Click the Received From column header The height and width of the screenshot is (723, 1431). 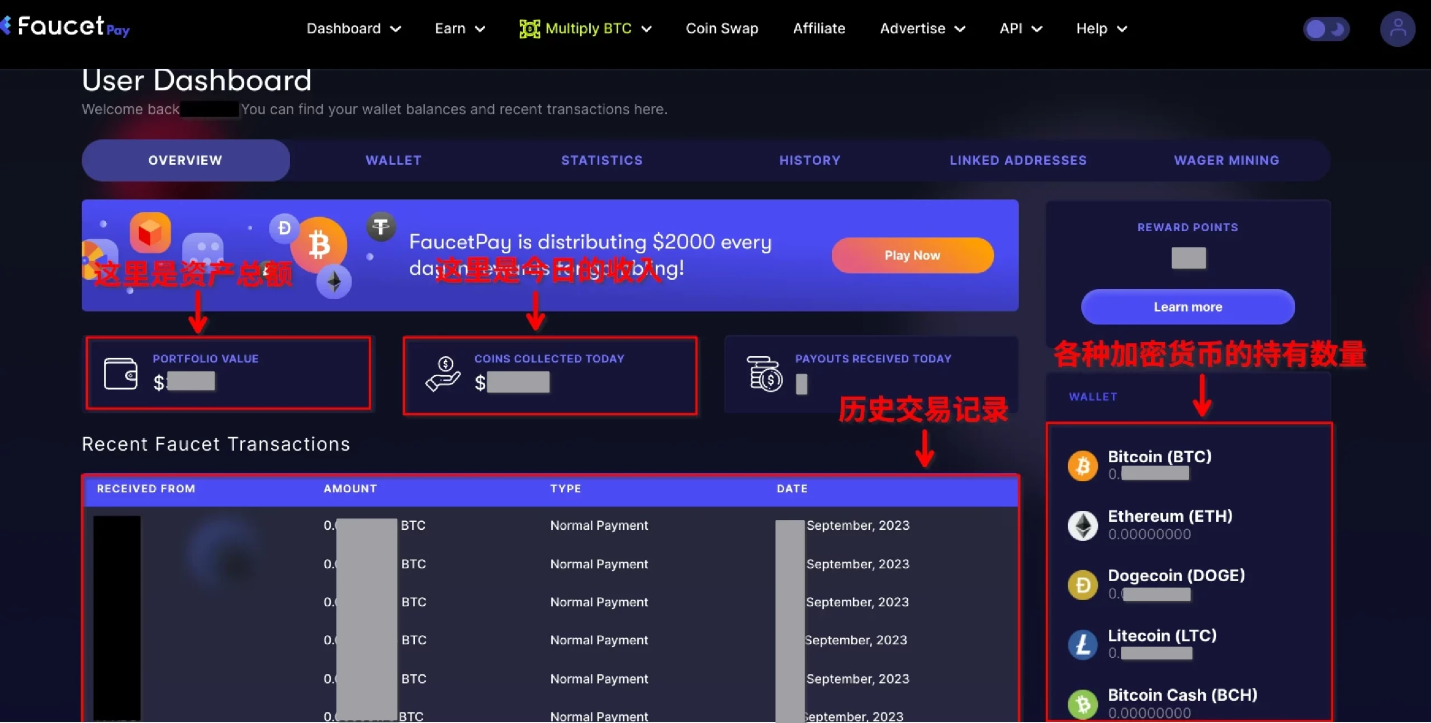click(146, 489)
